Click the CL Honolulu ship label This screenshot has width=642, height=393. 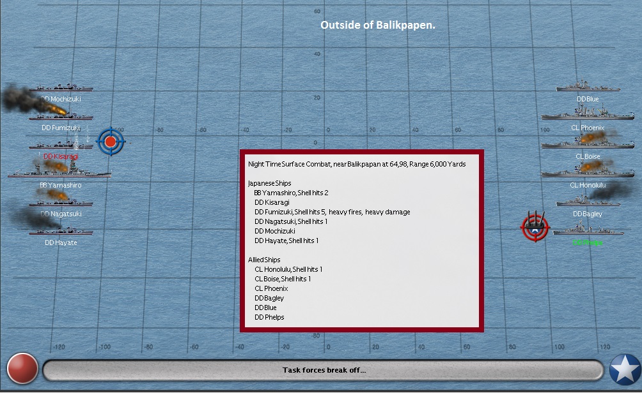pos(588,185)
